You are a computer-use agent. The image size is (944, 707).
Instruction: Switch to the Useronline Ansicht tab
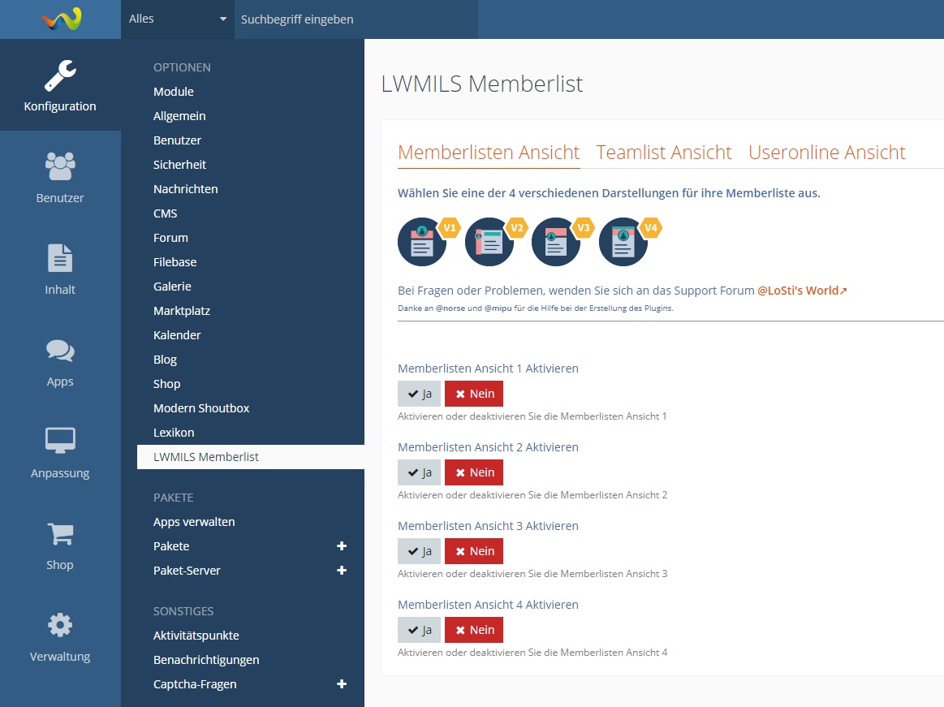(826, 153)
